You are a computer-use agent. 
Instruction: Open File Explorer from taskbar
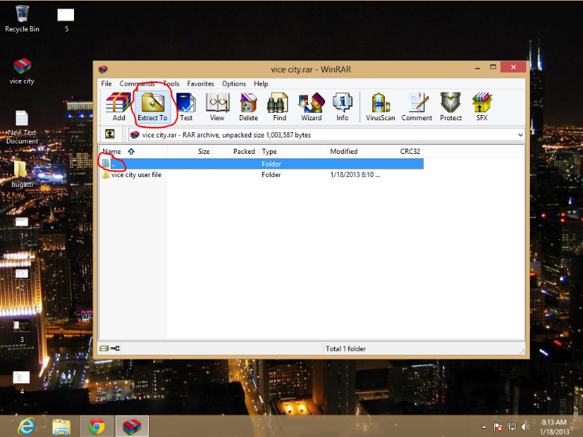(x=61, y=427)
